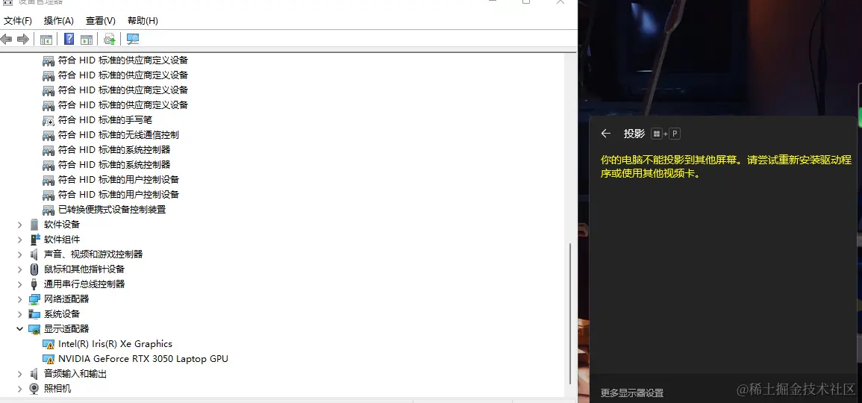Expand the 系统设备 category
862x403 pixels.
click(20, 314)
